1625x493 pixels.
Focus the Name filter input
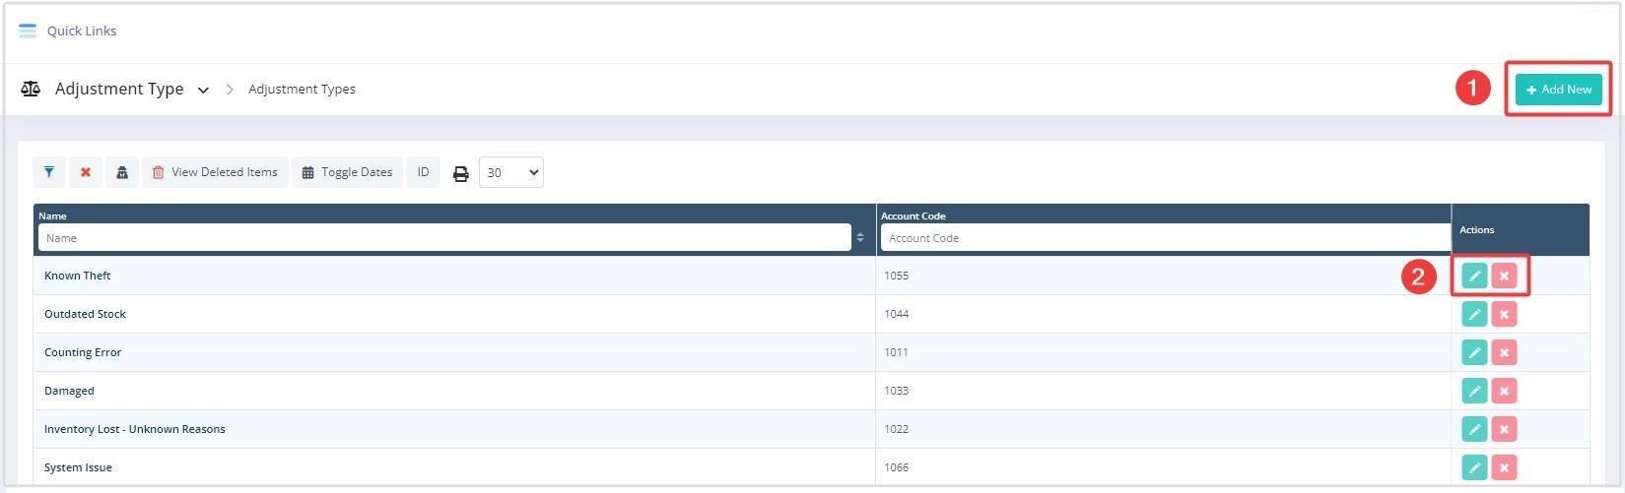point(444,237)
